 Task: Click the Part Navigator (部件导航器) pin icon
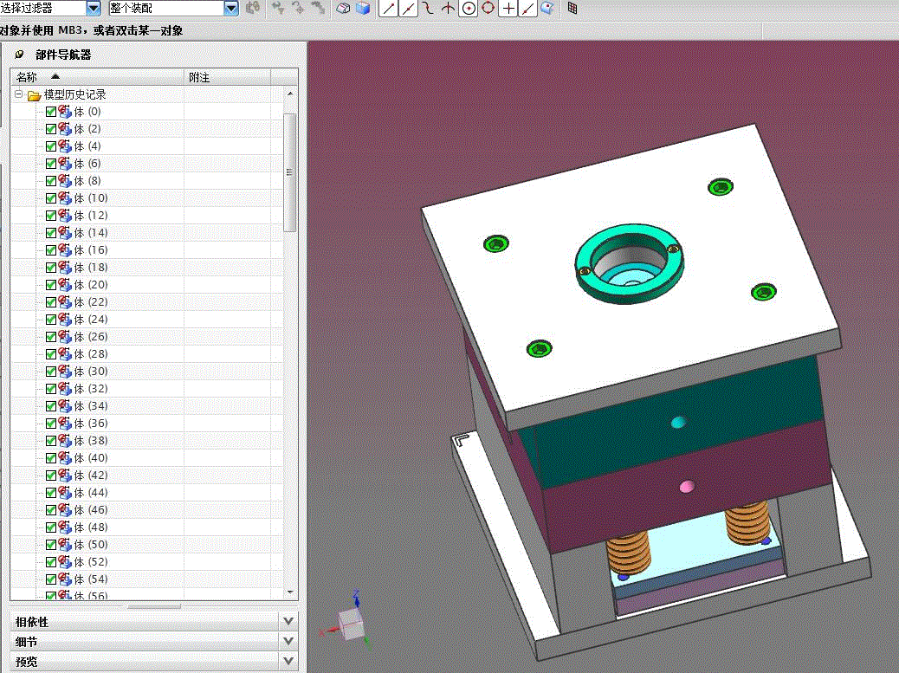[20, 55]
